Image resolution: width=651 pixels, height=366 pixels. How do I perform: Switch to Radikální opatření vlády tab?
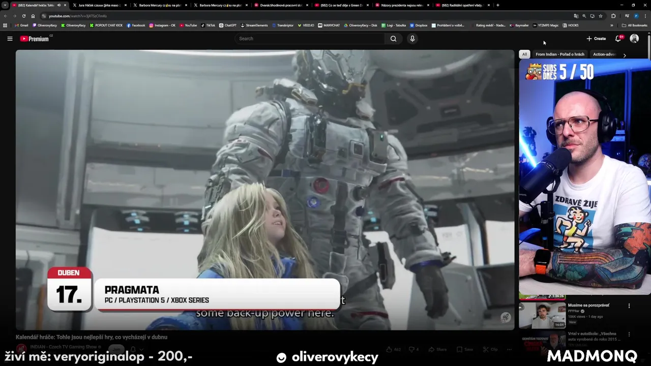(462, 5)
